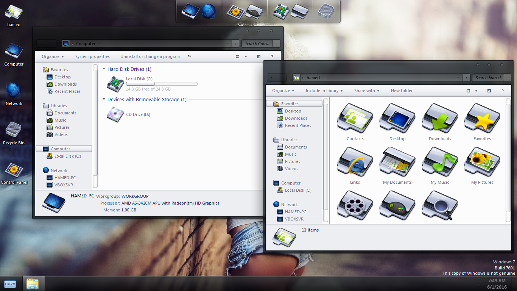
Task: Collapse Devices with Removable Storage group
Action: [x=104, y=100]
